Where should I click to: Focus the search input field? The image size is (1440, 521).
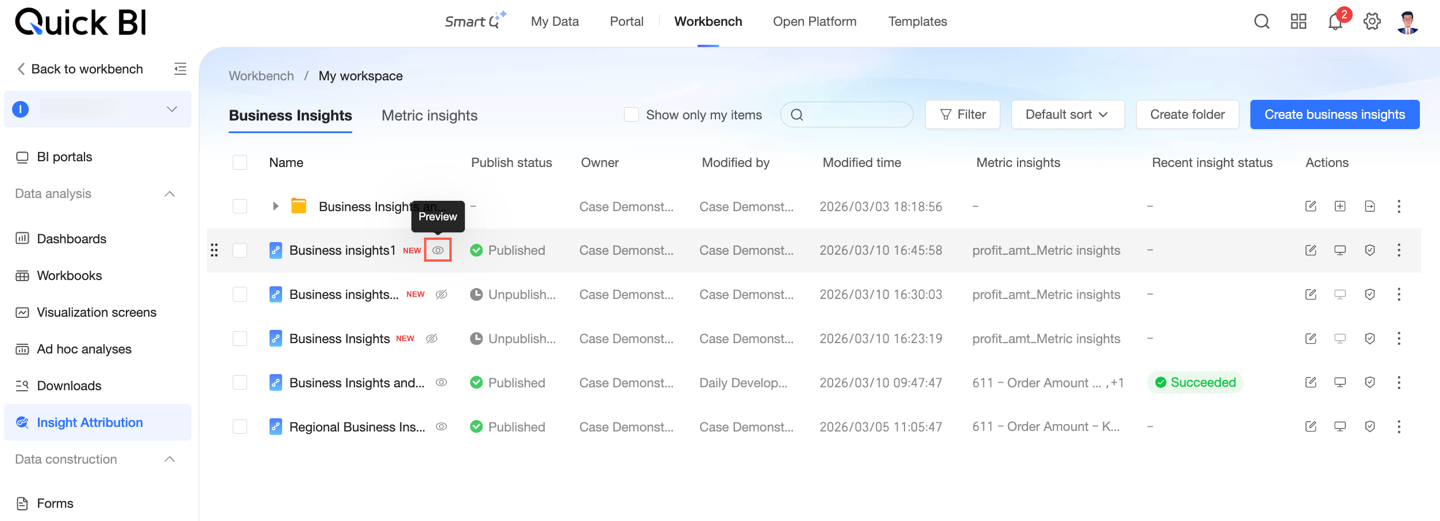[846, 115]
